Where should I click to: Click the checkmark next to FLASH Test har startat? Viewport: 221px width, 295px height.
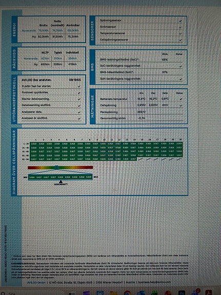[79, 86]
